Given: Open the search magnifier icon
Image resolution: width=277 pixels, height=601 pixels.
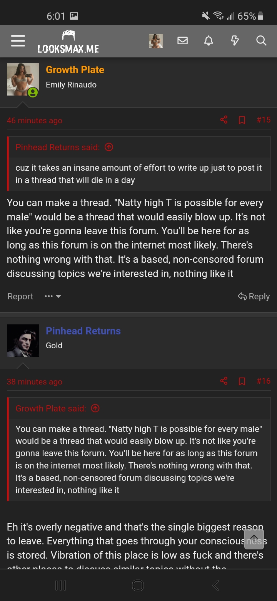Looking at the screenshot, I should point(261,40).
